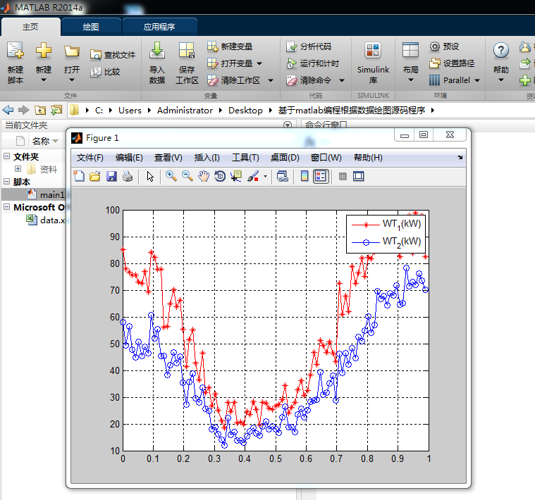
Task: Open 查看(V) menu in Figure 1
Action: (x=168, y=158)
